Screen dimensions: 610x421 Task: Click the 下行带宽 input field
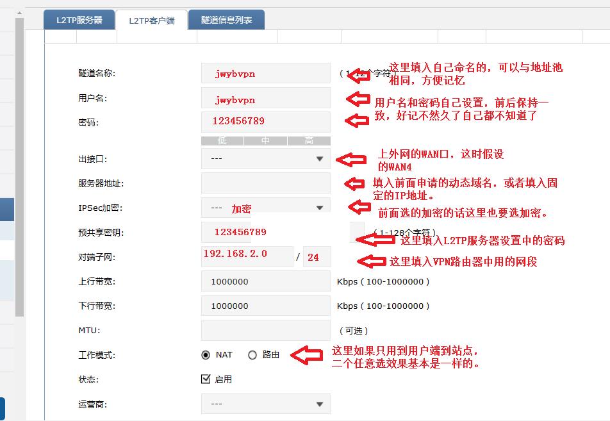point(265,306)
